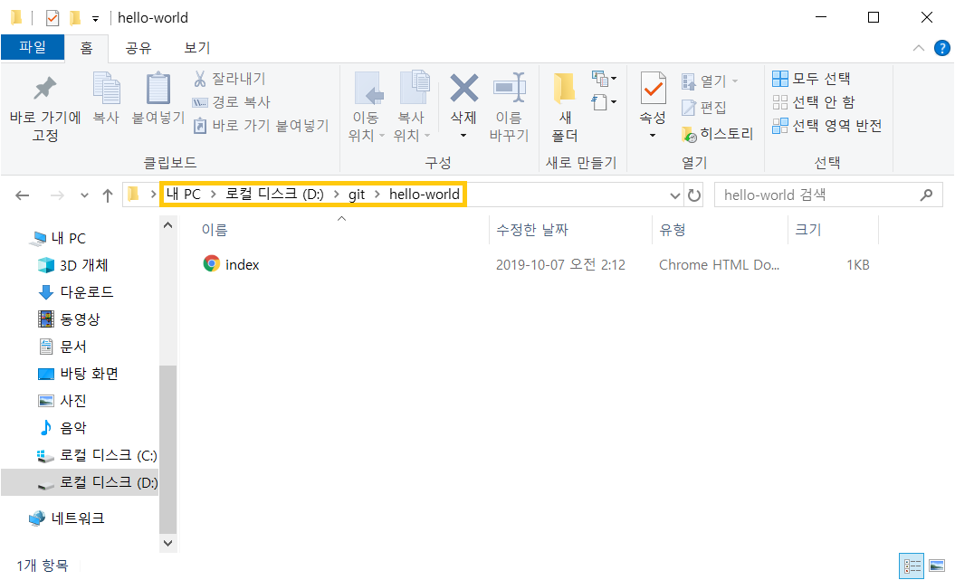Open 3D 개체 folder in sidebar
The width and height of the screenshot is (955, 580).
72,265
